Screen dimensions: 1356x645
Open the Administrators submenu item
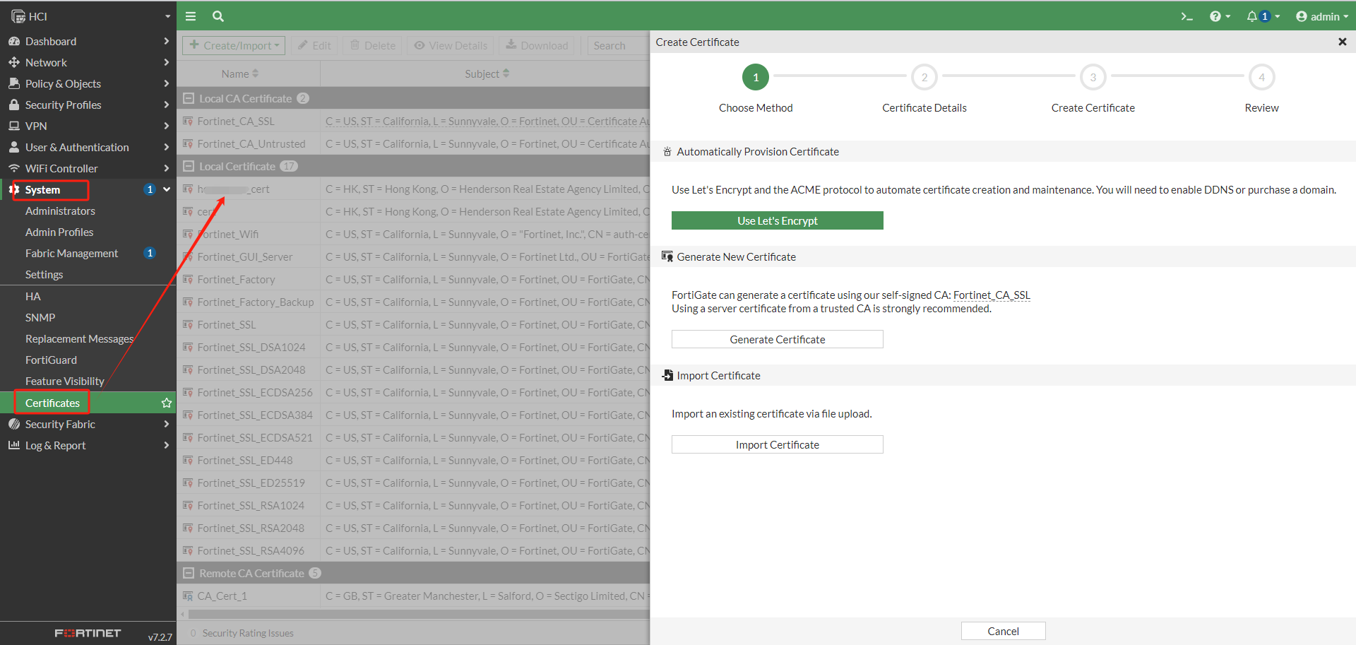click(60, 211)
